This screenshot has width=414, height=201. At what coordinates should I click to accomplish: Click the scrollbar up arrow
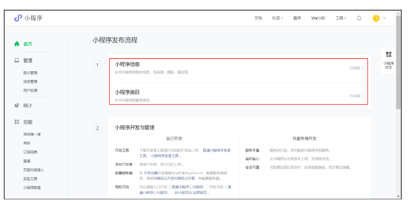(398, 13)
